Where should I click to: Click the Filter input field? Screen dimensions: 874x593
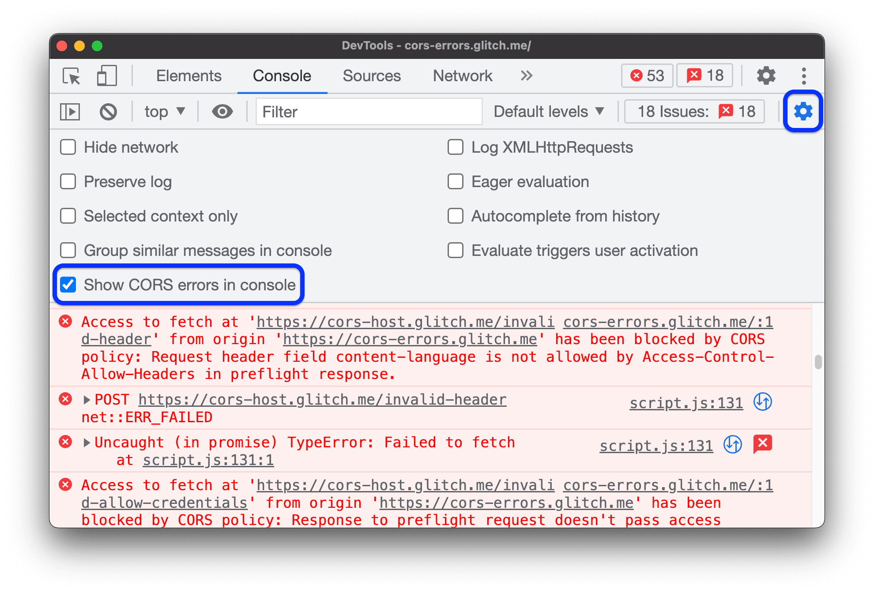367,110
